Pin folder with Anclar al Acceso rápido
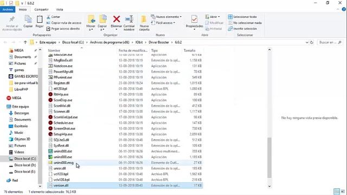This screenshot has height=195, width=347. pyautogui.click(x=12, y=23)
